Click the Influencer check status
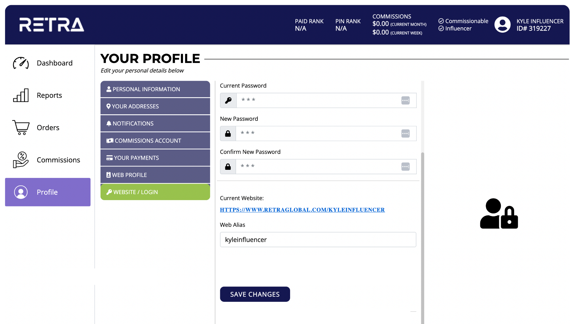The width and height of the screenshot is (576, 324). click(455, 28)
